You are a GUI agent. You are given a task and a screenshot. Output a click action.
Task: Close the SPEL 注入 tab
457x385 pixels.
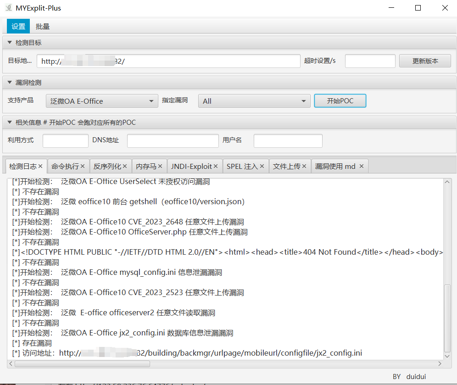(262, 166)
